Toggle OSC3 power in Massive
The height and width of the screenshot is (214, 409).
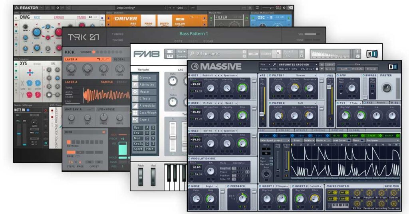(189, 131)
